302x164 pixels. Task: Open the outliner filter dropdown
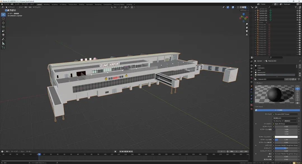click(x=297, y=7)
